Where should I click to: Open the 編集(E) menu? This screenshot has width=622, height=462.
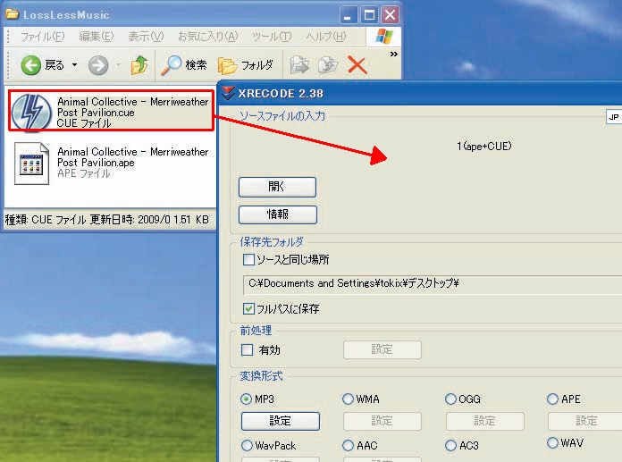[97, 37]
